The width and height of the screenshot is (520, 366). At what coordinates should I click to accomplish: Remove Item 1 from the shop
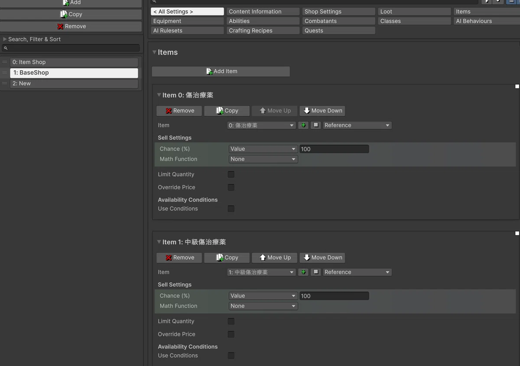click(x=179, y=258)
